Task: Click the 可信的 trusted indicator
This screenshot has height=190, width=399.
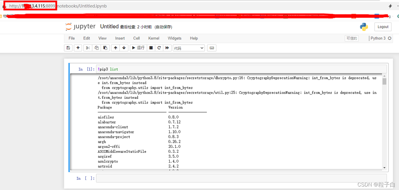Action: (352, 38)
